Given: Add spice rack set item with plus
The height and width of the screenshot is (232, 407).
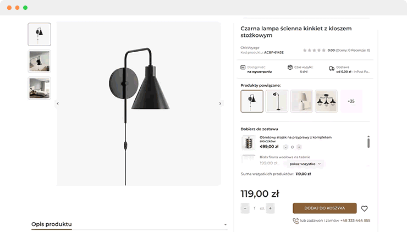Looking at the screenshot, I should pos(299,147).
